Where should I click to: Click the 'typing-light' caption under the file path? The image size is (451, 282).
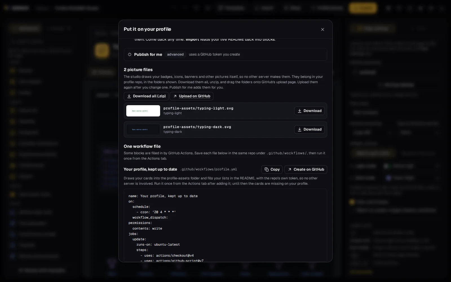173,113
